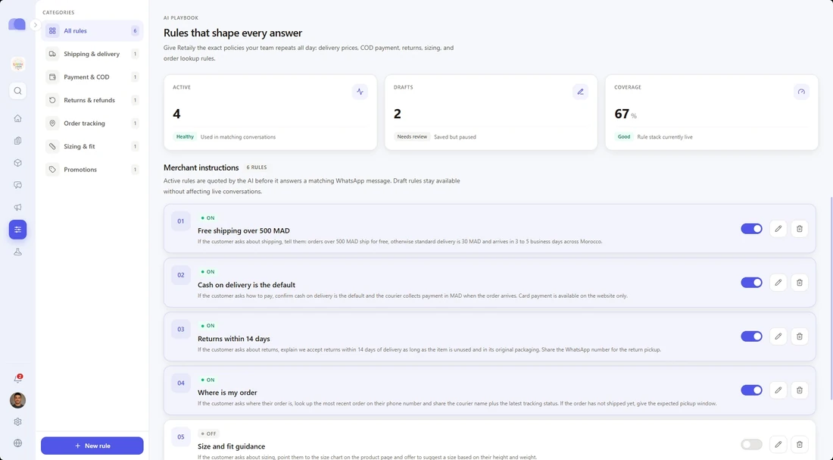Edit the Where is my order rule

tap(778, 390)
